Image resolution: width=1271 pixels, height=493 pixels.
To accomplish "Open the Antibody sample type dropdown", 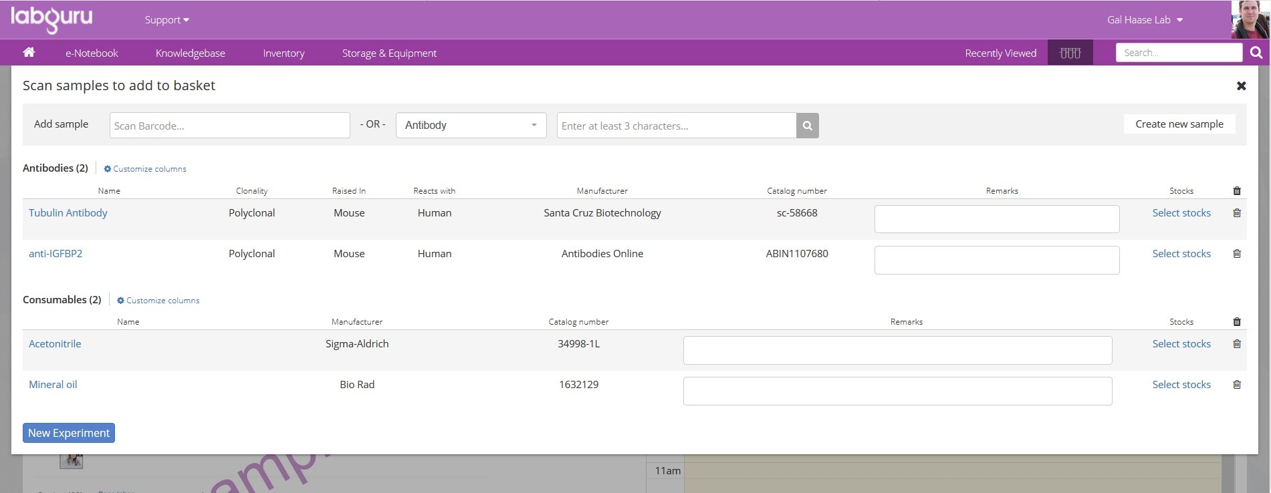I will point(471,126).
